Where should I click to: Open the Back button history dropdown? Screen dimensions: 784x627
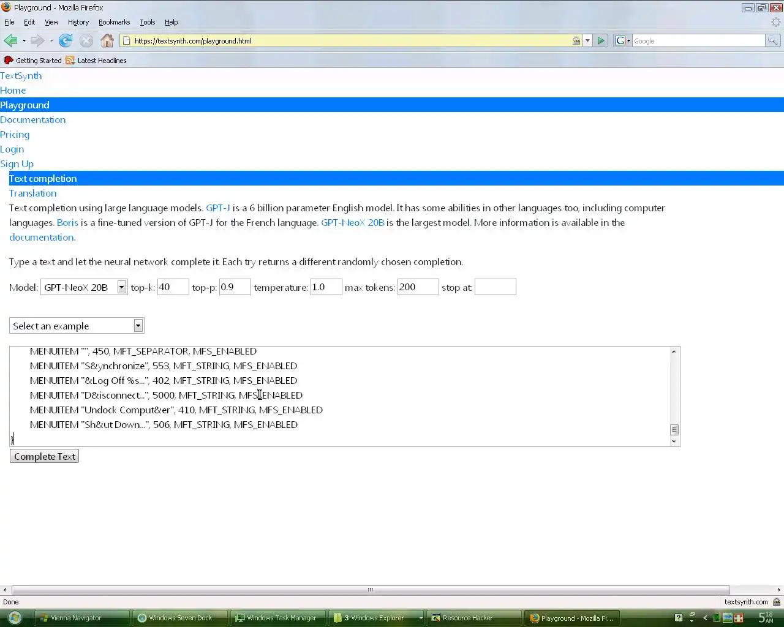24,41
